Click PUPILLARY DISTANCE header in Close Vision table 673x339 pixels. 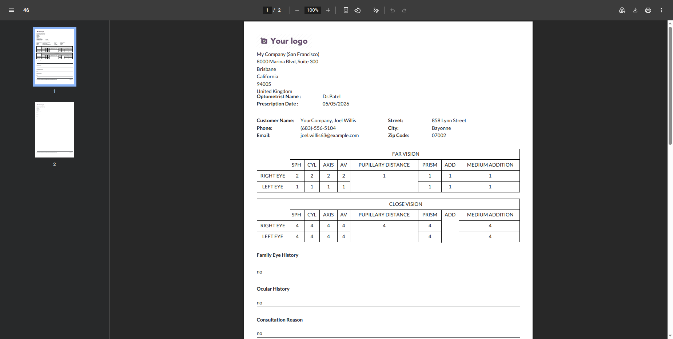[x=384, y=215]
